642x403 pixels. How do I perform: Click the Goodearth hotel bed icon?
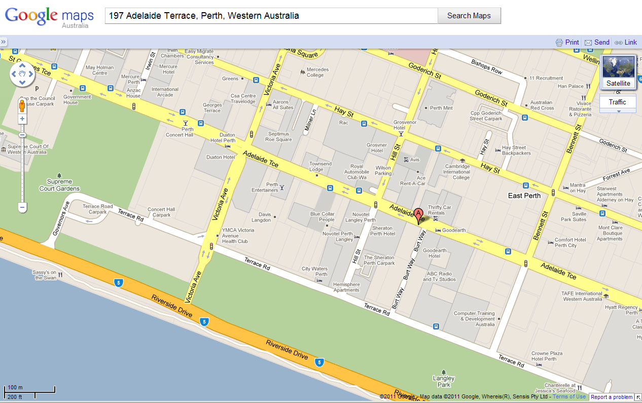point(438,230)
